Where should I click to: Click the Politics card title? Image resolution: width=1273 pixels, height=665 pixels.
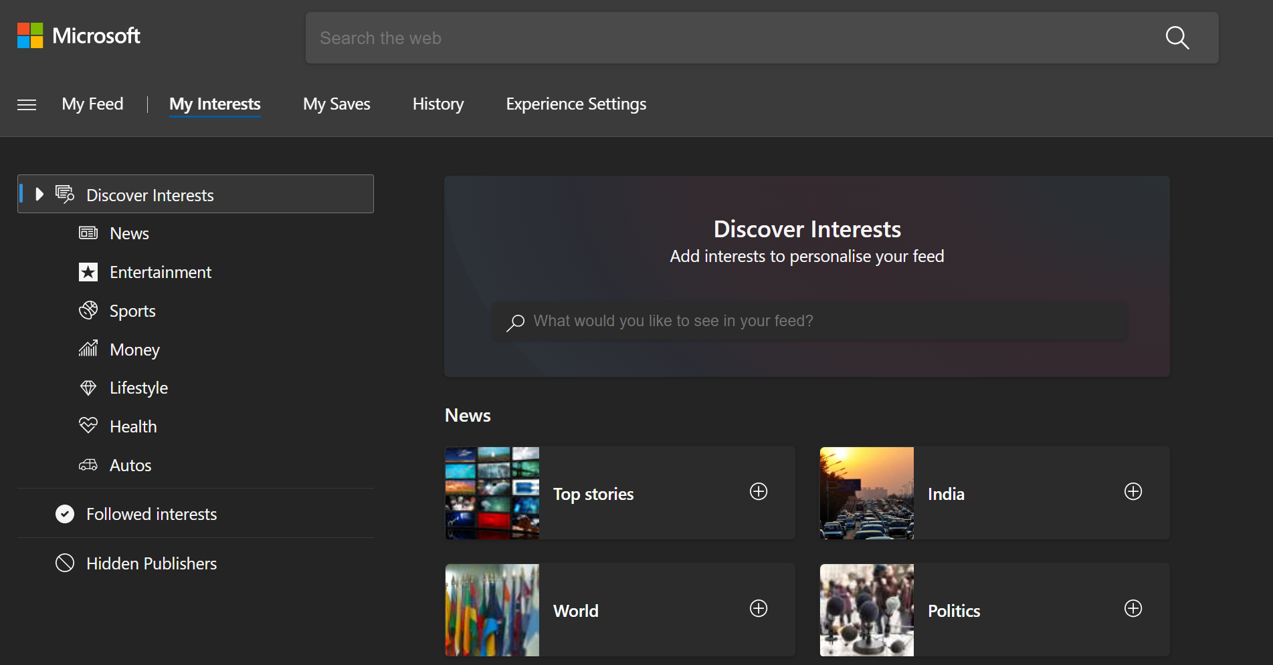(954, 611)
